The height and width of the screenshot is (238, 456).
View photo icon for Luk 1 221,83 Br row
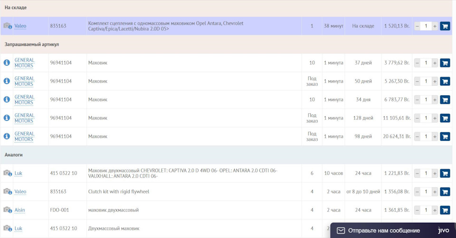[8, 173]
